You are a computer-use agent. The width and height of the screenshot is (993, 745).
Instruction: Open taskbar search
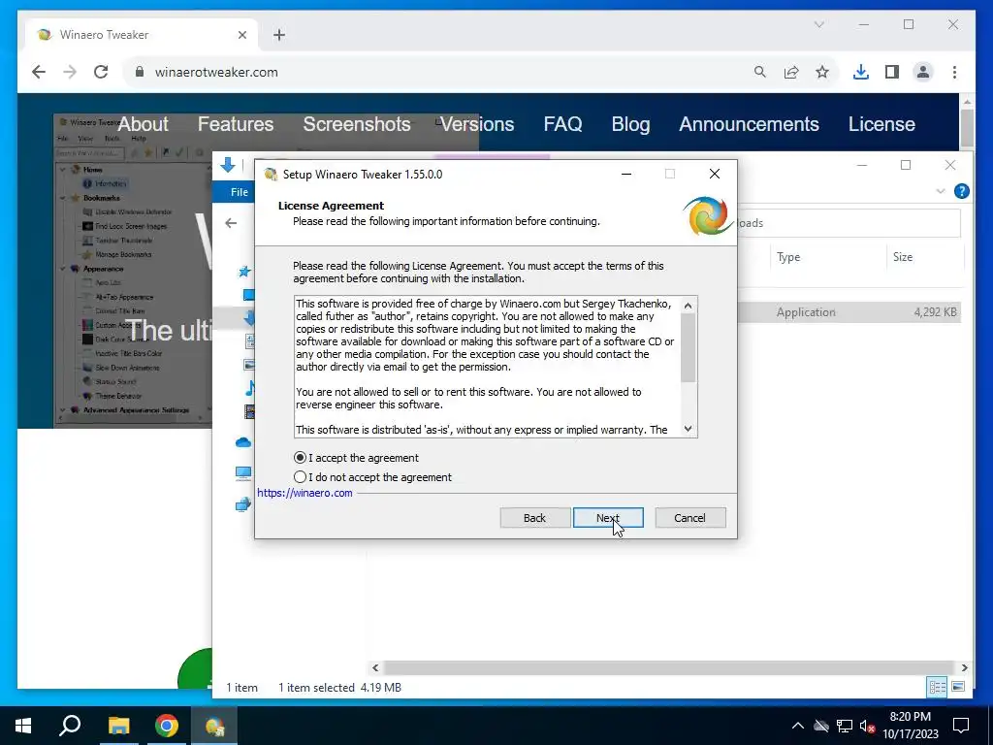(x=70, y=726)
